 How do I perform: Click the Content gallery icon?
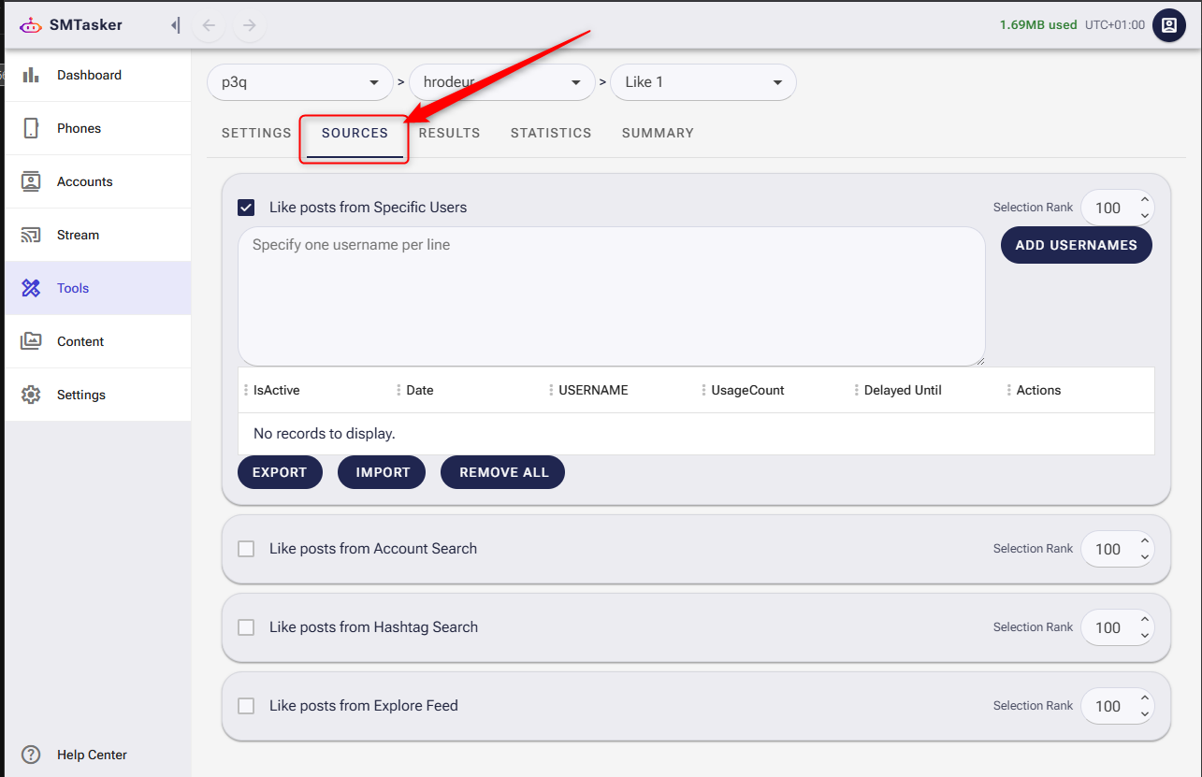click(31, 341)
